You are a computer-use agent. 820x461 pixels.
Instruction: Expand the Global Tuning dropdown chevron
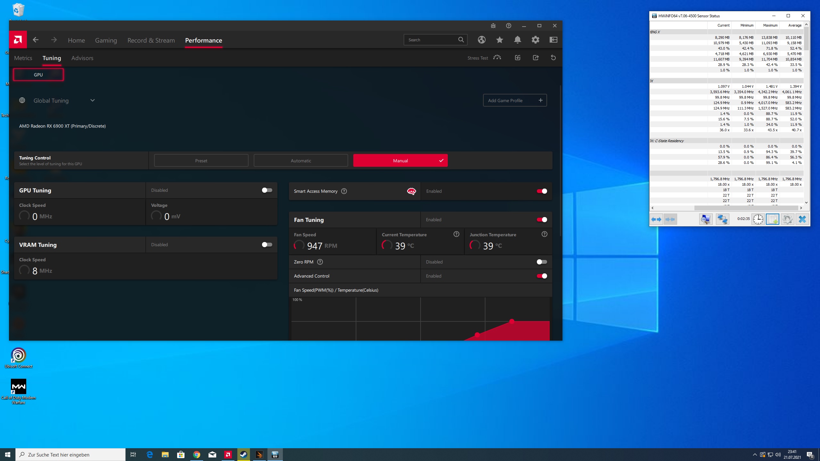92,101
